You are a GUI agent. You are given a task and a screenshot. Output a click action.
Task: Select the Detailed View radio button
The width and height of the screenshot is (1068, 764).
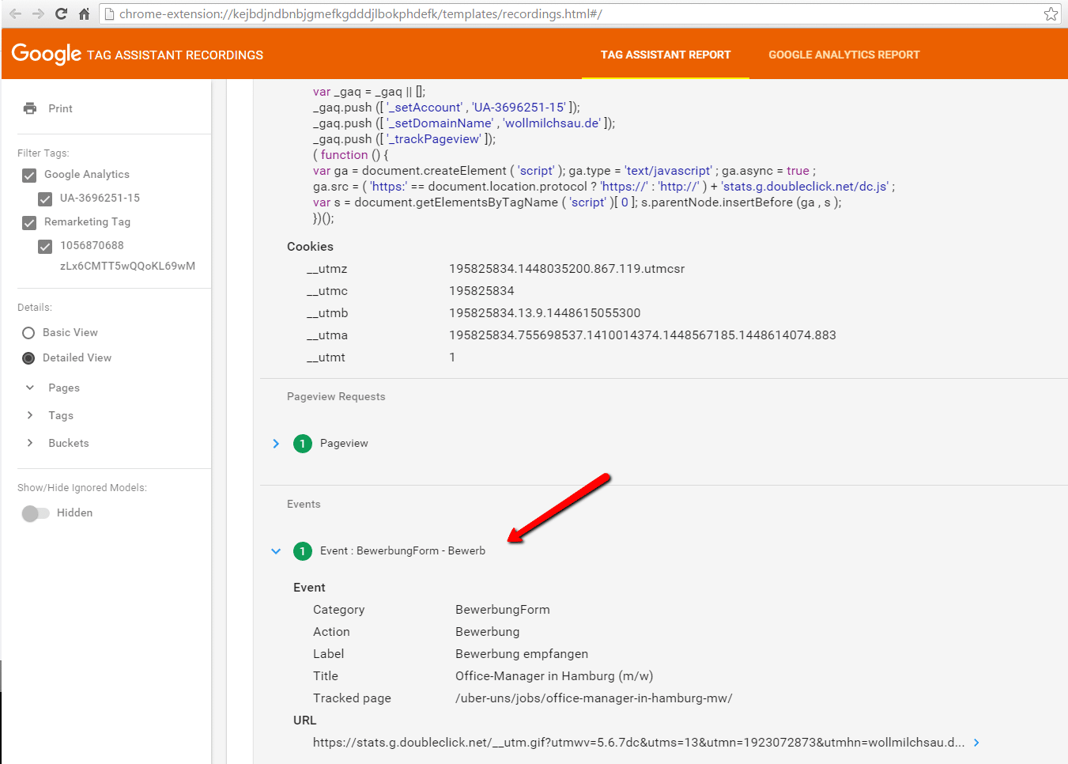point(28,358)
